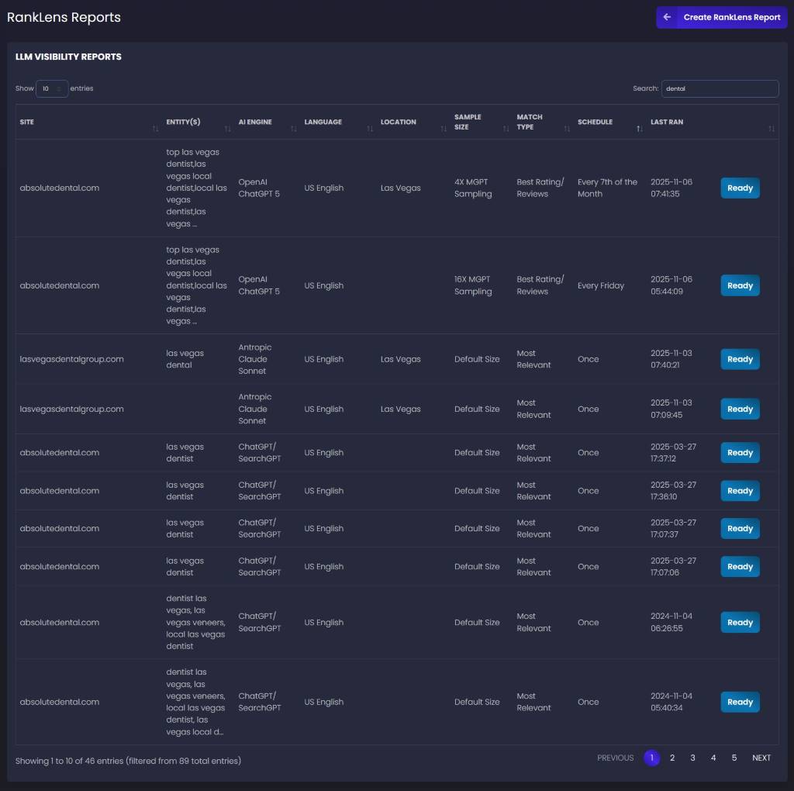This screenshot has width=794, height=791.
Task: Go to page 2 of results
Action: pyautogui.click(x=672, y=758)
